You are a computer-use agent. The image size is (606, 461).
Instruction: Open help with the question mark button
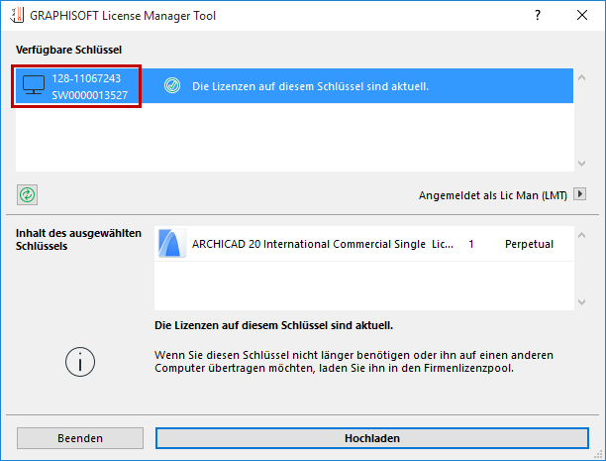[x=538, y=15]
